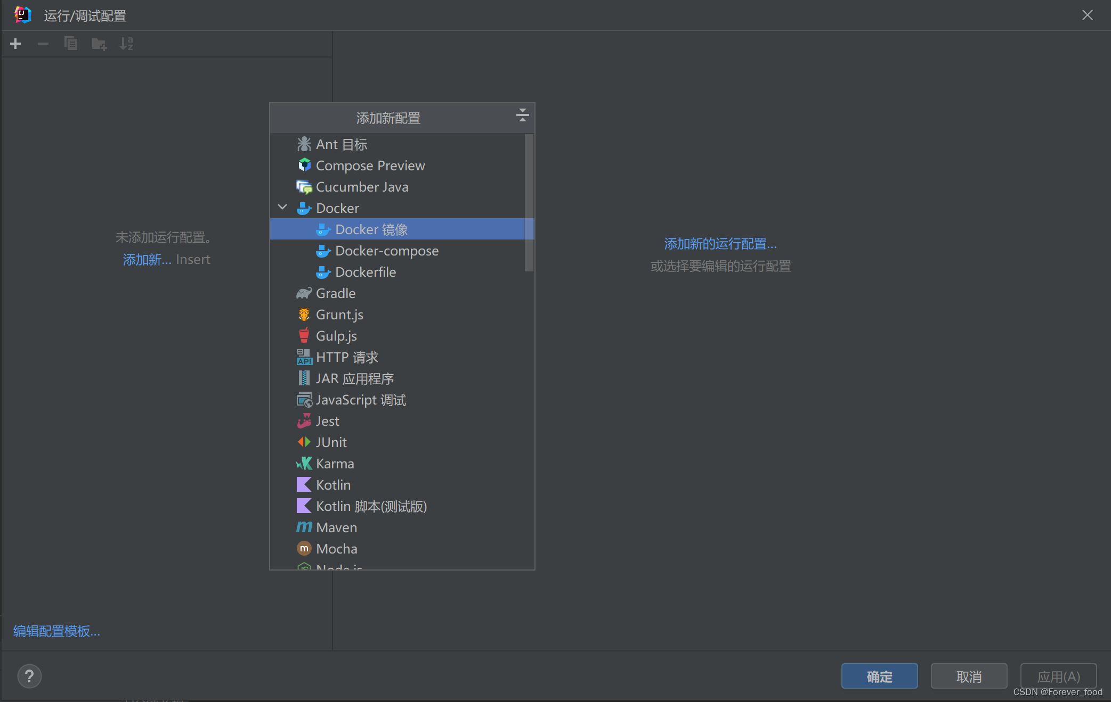Select Gulp.js from the list
1111x702 pixels.
click(x=397, y=336)
